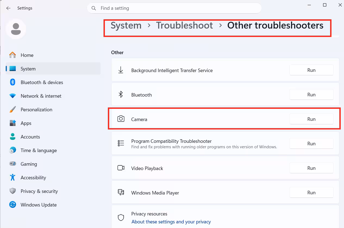Click the Other section heading
The height and width of the screenshot is (228, 344).
click(x=117, y=53)
